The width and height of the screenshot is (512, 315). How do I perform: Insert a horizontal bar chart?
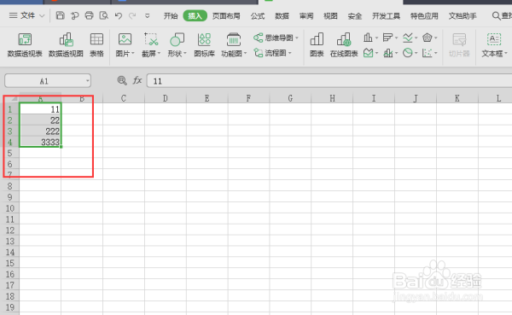pos(387,38)
